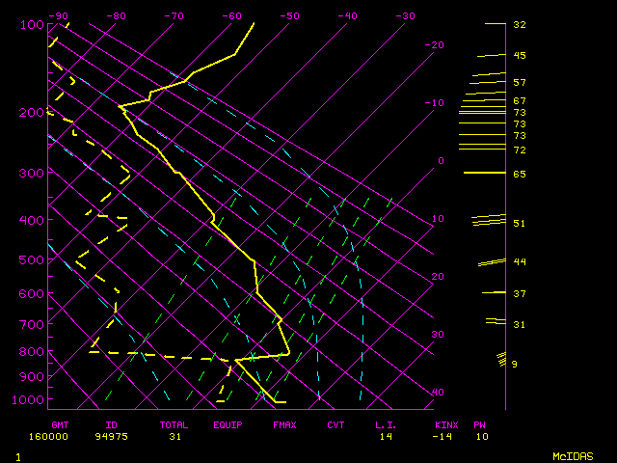Click the McIDAS label in bottom corner
This screenshot has width=617, height=463.
point(572,455)
